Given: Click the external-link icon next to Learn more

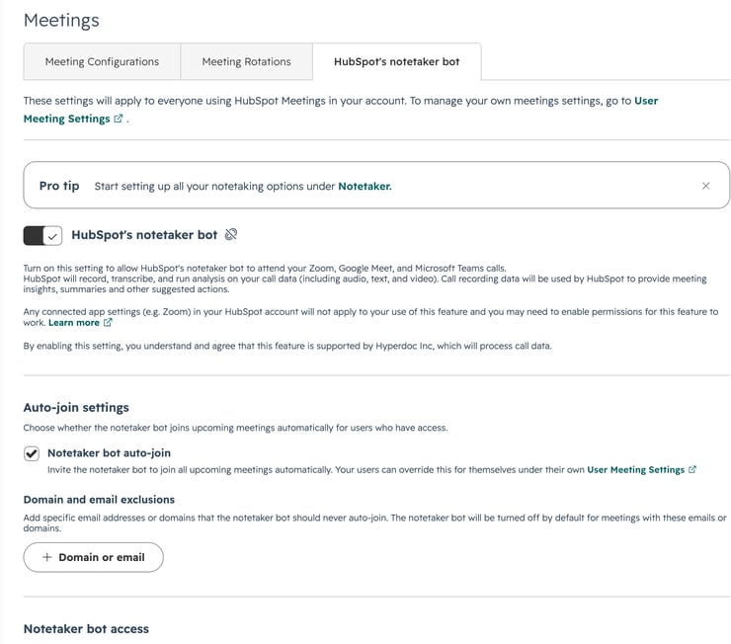Looking at the screenshot, I should [108, 322].
